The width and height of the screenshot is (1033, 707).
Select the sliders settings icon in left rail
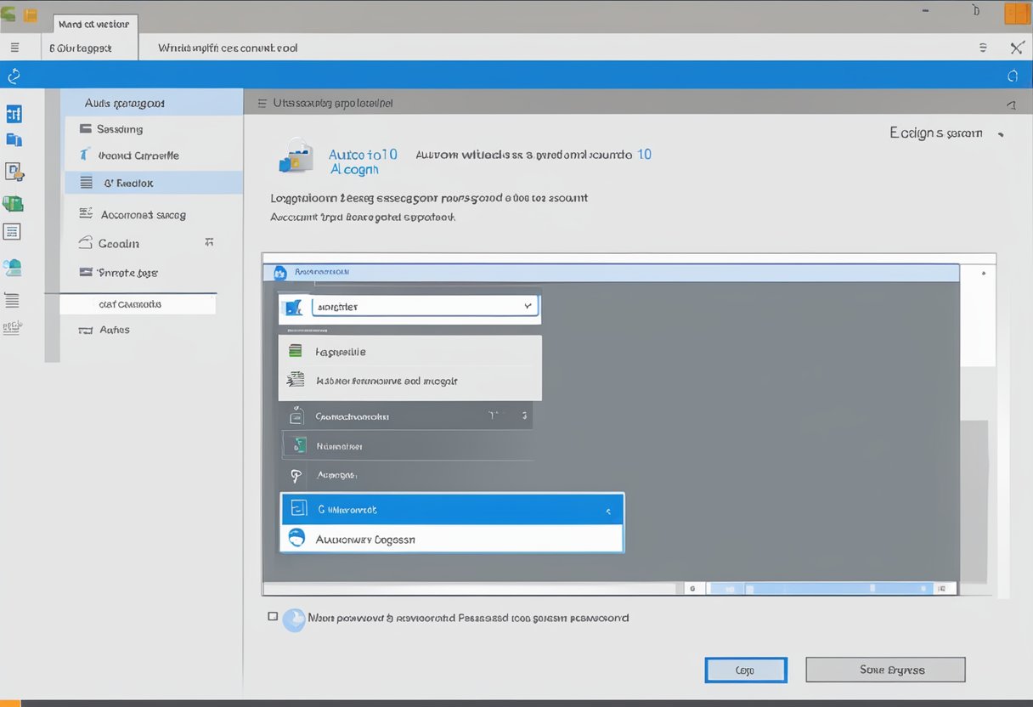14,113
